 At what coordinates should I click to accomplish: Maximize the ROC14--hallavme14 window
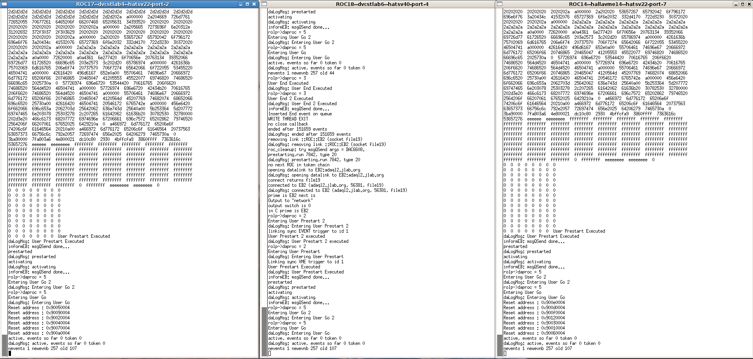coord(742,4)
